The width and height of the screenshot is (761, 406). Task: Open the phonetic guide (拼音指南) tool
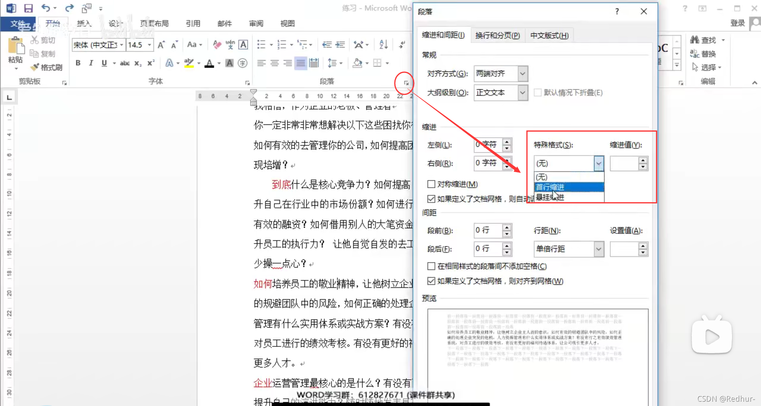230,44
